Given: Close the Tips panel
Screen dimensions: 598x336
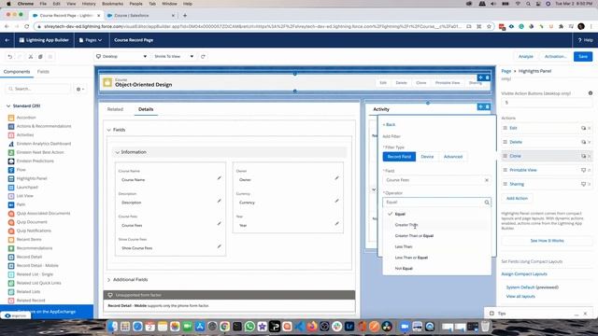Looking at the screenshot, I should pyautogui.click(x=585, y=314).
